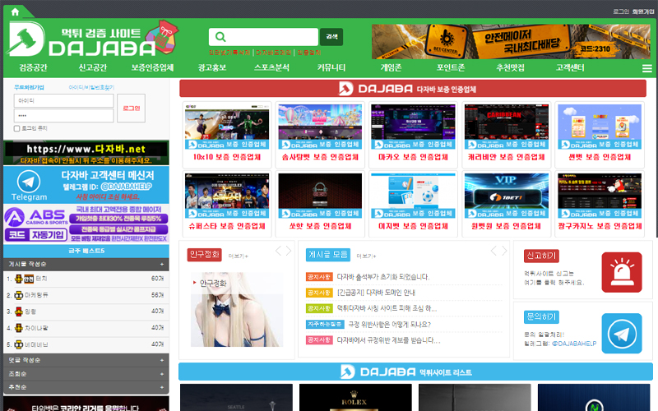The image size is (658, 411).
Task: Go to previous page in 게시글 모음
Action: click(493, 251)
